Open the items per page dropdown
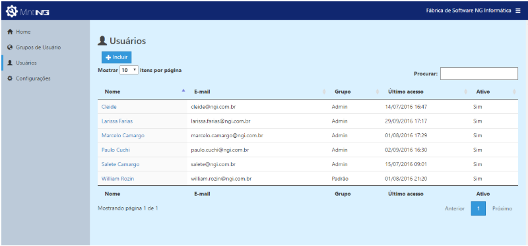The width and height of the screenshot is (528, 246). tap(129, 70)
